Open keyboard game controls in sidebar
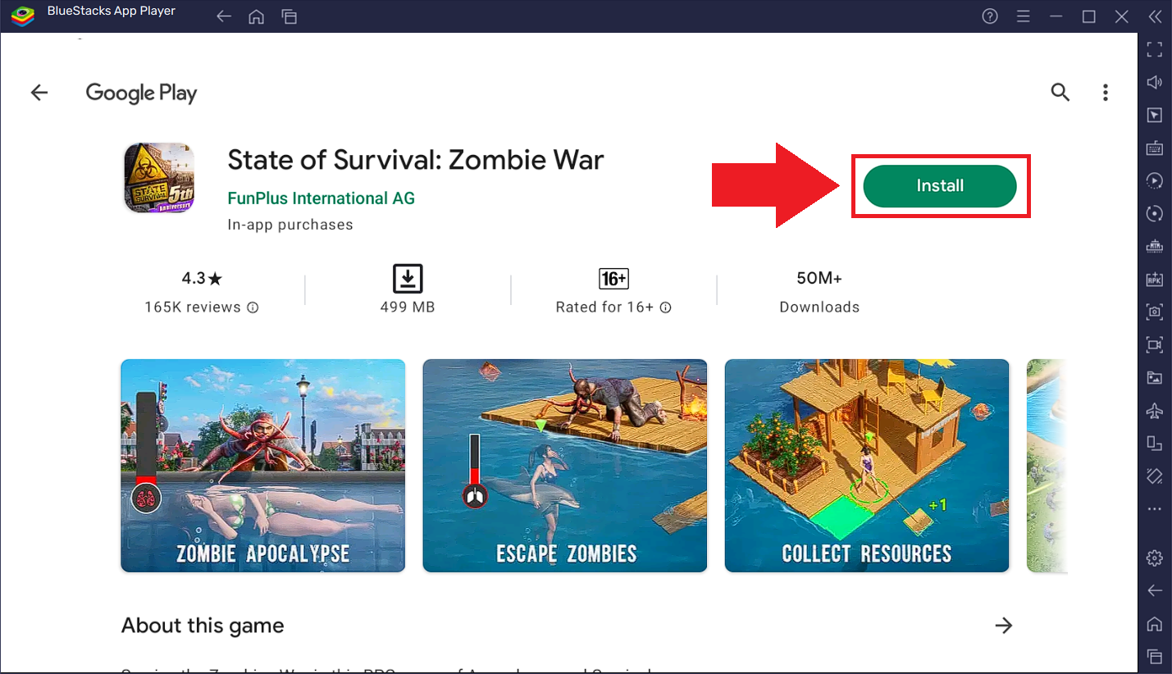This screenshot has height=674, width=1172. [1155, 148]
